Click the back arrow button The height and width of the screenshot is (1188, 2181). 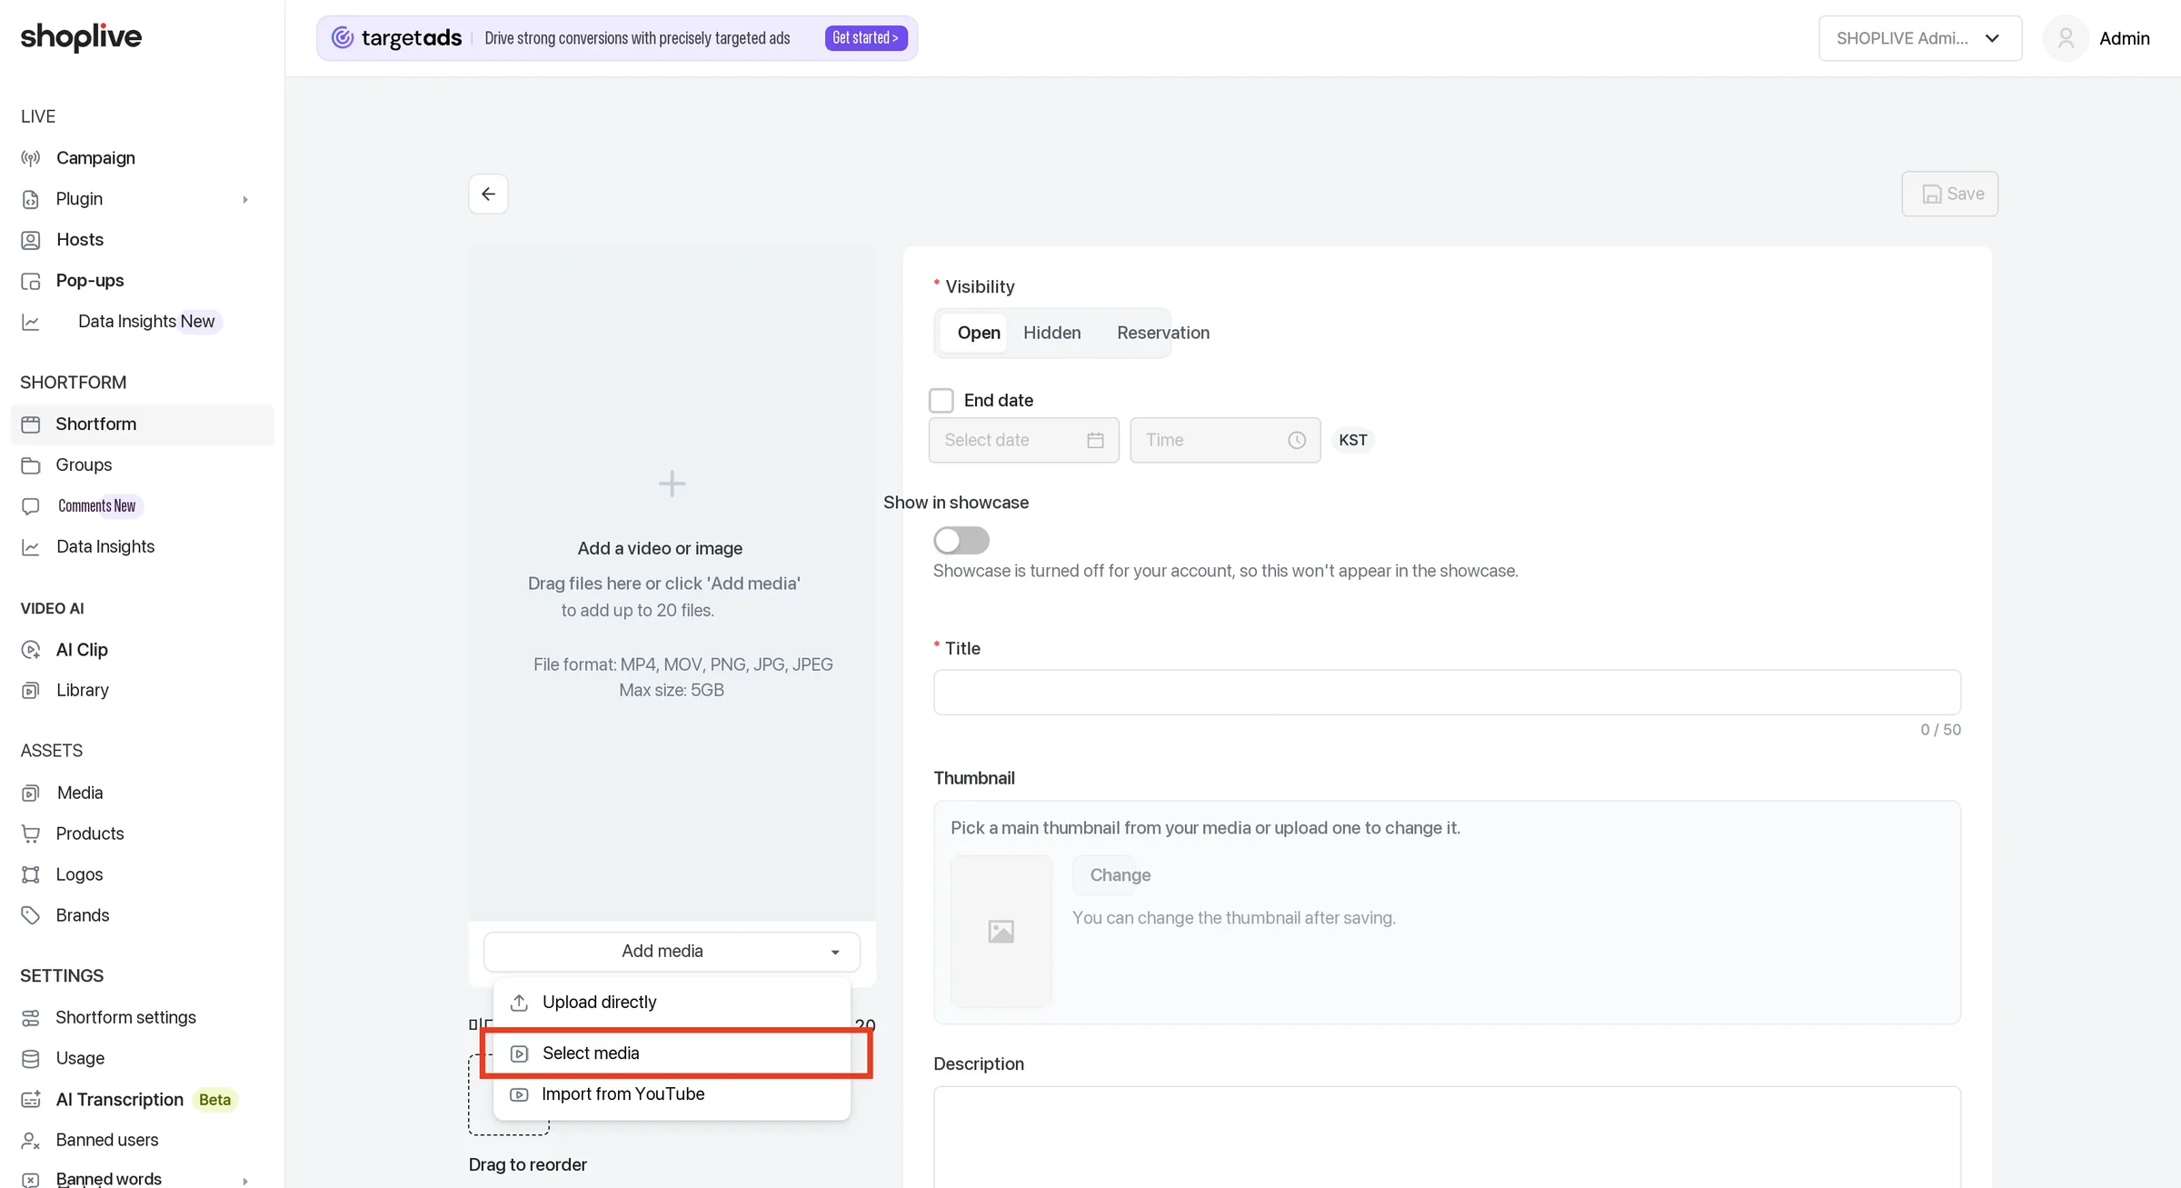[488, 194]
